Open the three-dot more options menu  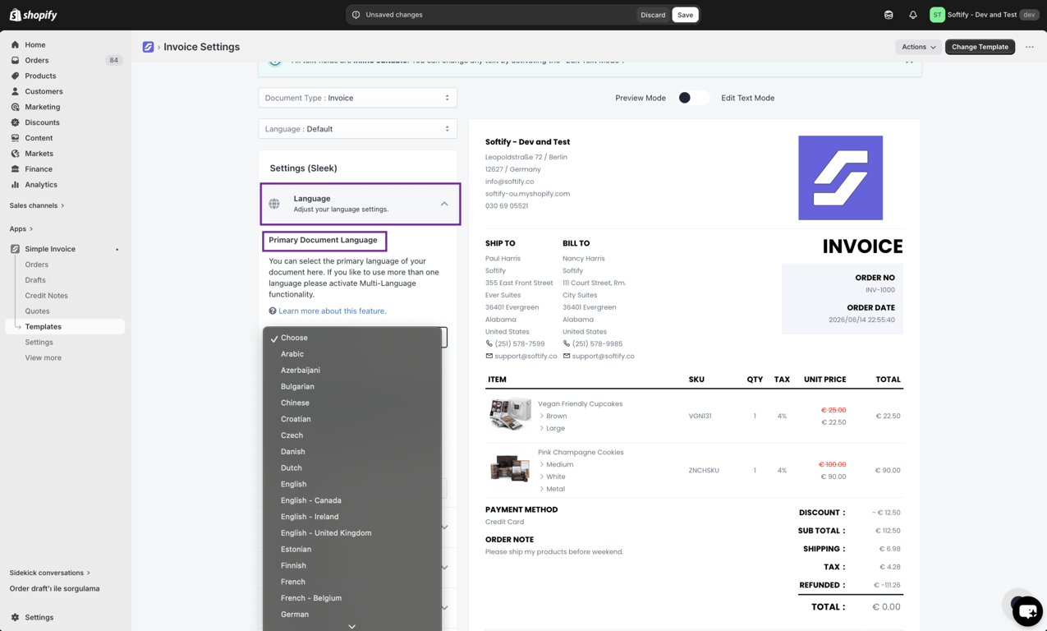coord(1029,47)
